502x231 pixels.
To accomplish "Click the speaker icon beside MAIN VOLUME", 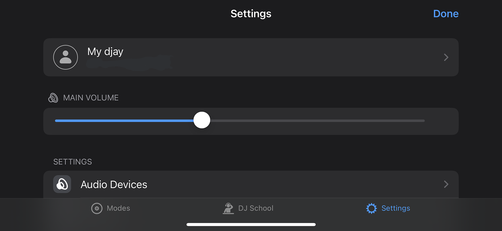I will click(x=53, y=97).
